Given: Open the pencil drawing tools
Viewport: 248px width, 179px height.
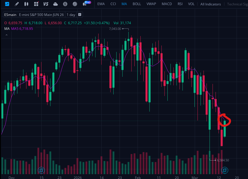Looking at the screenshot, I should (17, 4).
